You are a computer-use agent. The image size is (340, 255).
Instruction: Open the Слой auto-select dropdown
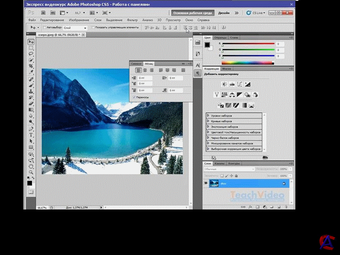(75, 28)
